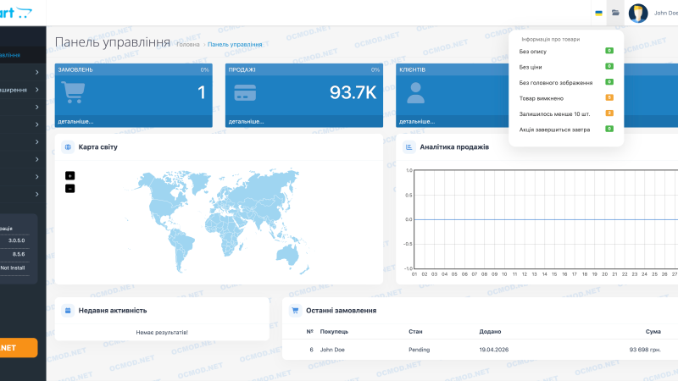Viewport: 678px width, 381px height.
Task: Expand the sidebar item ending in 'ширення'
Action: pos(23,90)
